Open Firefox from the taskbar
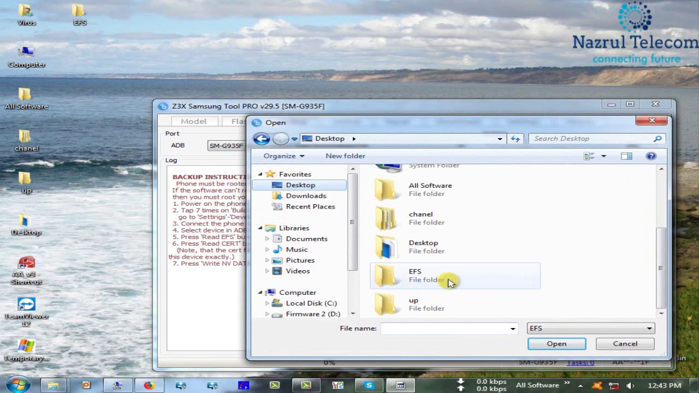 [x=149, y=385]
